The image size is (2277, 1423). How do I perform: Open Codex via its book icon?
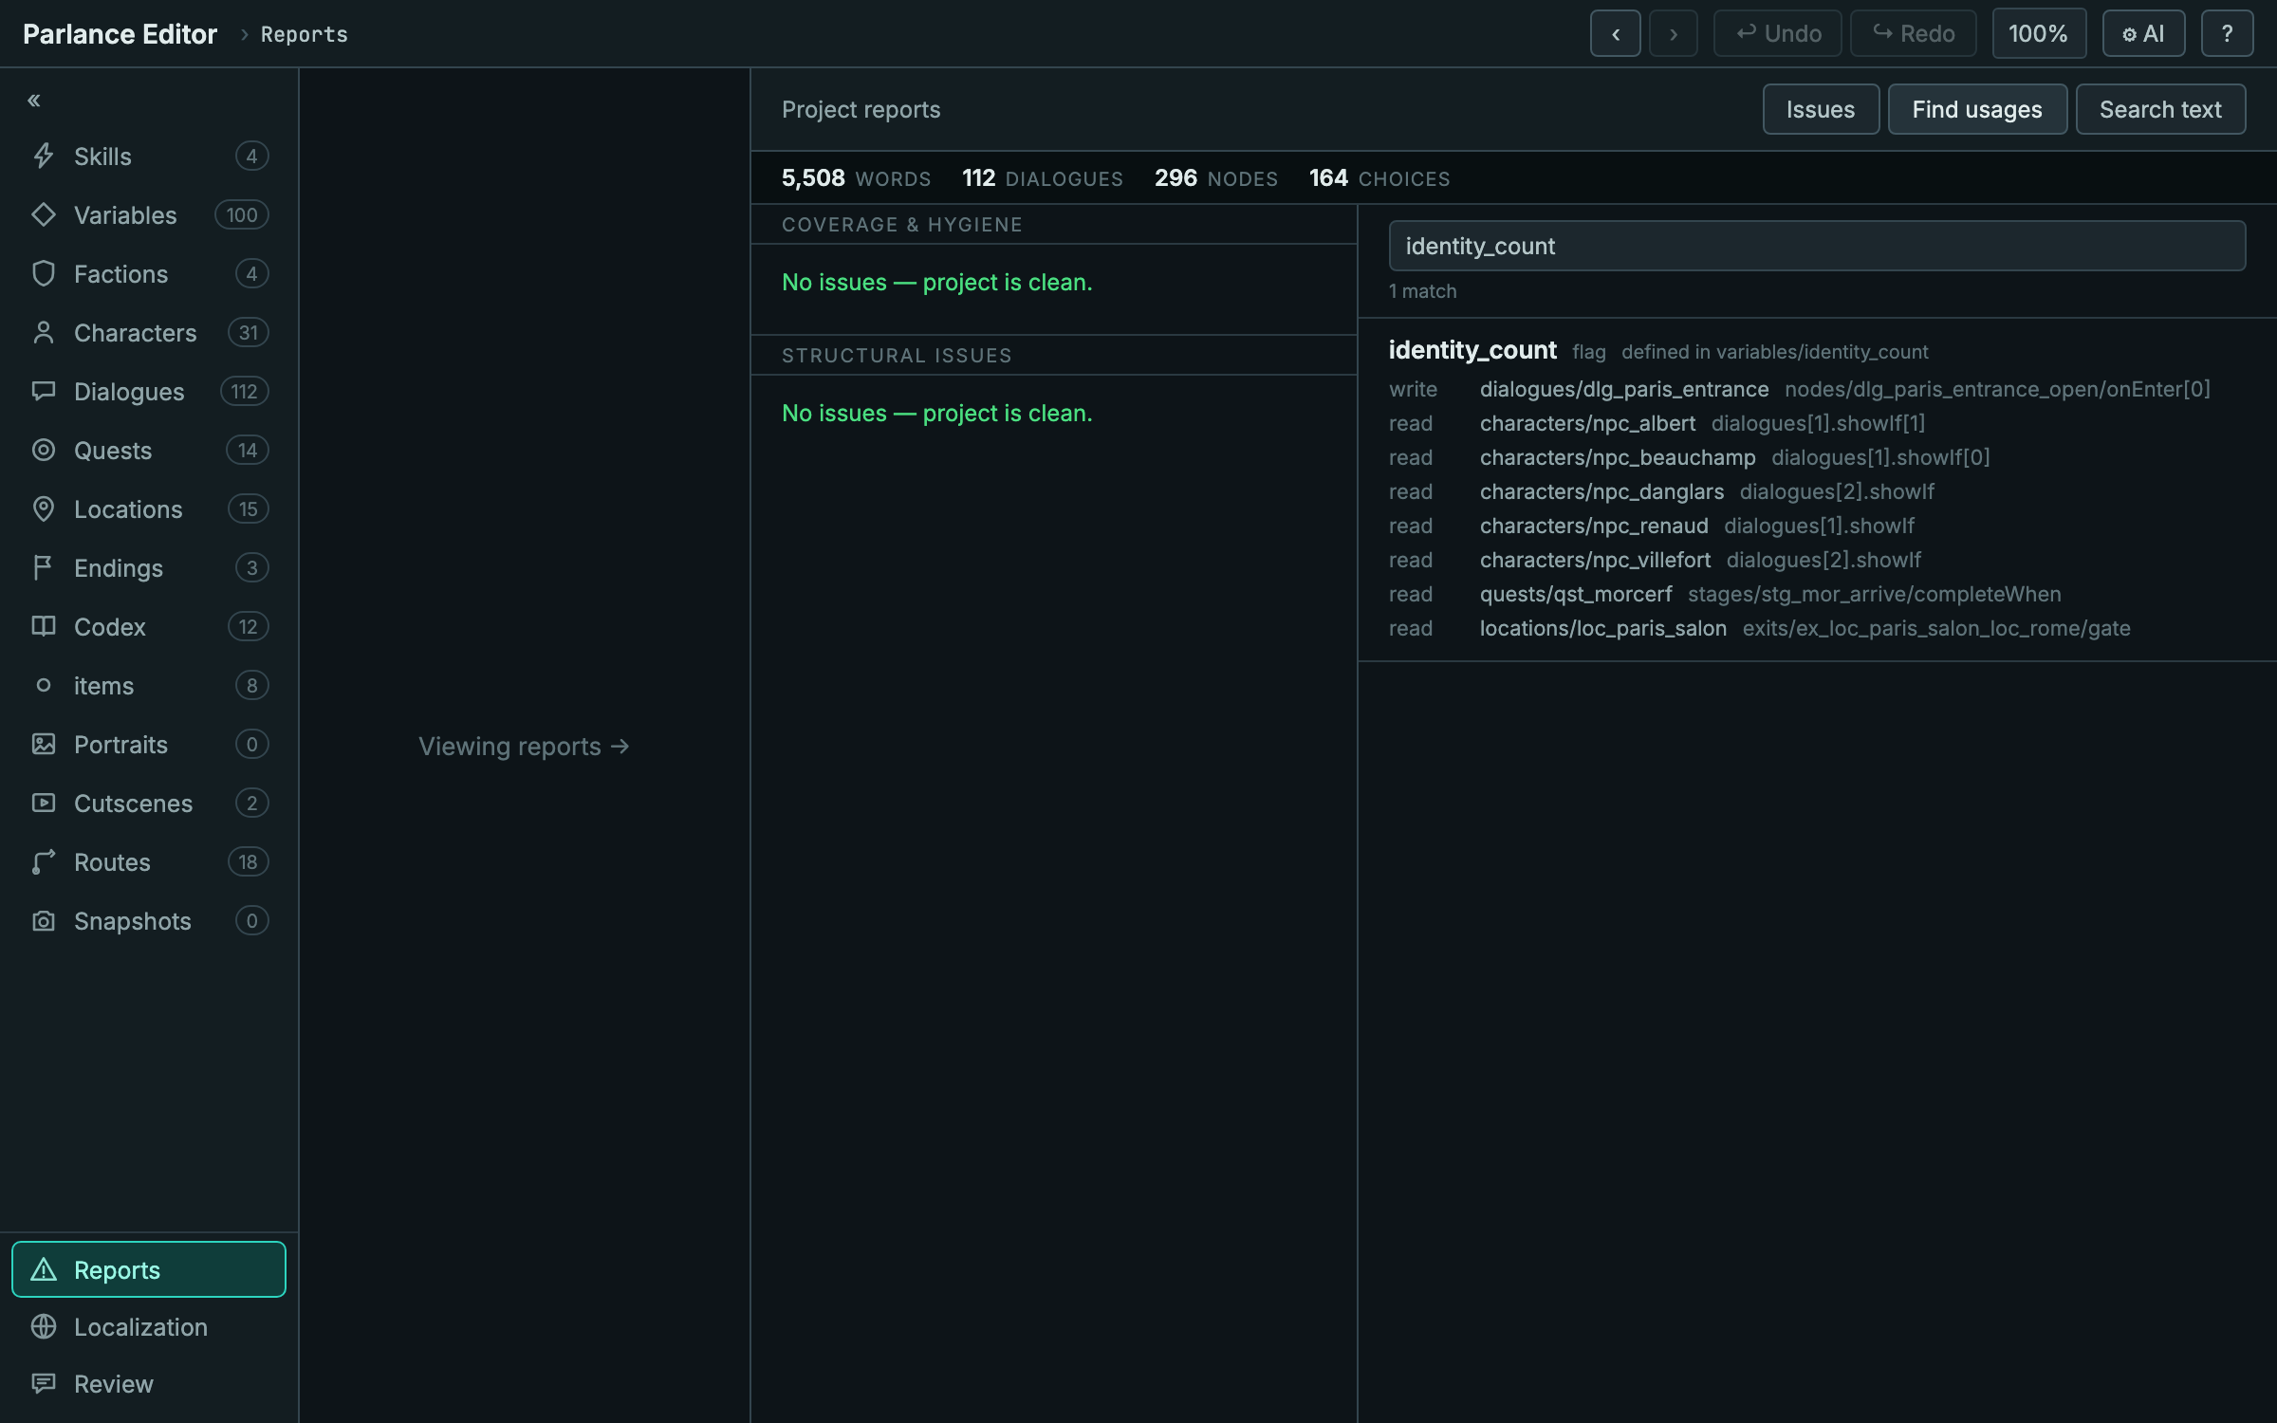44,626
